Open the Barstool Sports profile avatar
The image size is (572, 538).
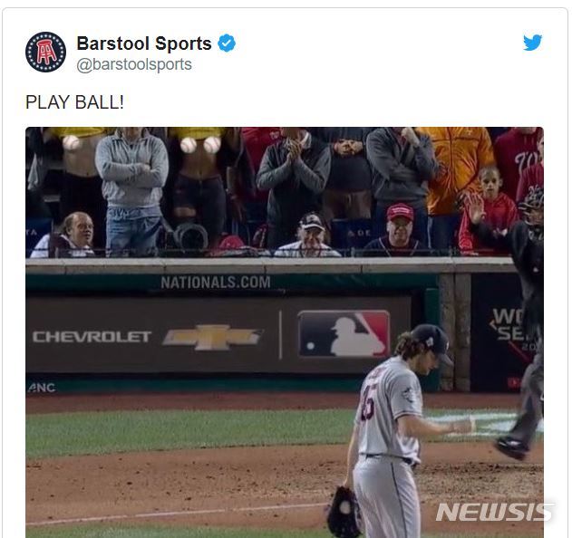tap(45, 53)
